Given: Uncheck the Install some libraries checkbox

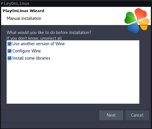Looking at the screenshot, I should pos(10,58).
